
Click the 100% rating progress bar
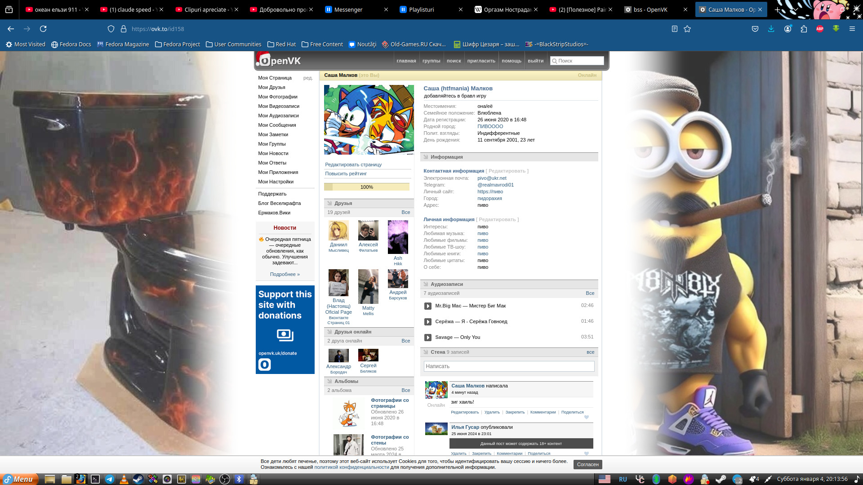pos(367,187)
